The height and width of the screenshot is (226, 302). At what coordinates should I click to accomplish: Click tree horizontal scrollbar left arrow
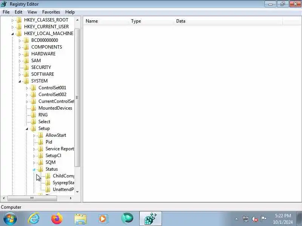(4, 198)
